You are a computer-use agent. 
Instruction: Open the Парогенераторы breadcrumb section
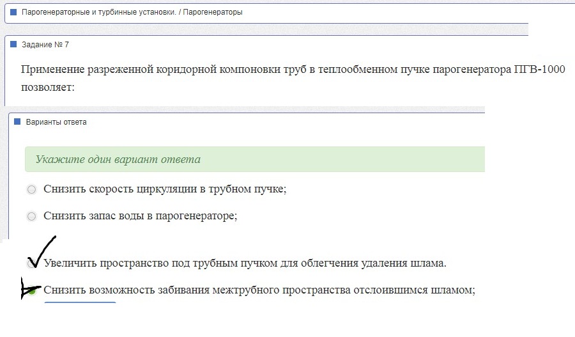coord(213,12)
